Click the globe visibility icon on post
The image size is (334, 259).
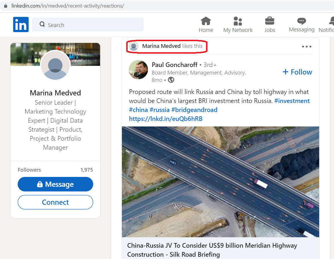(171, 80)
